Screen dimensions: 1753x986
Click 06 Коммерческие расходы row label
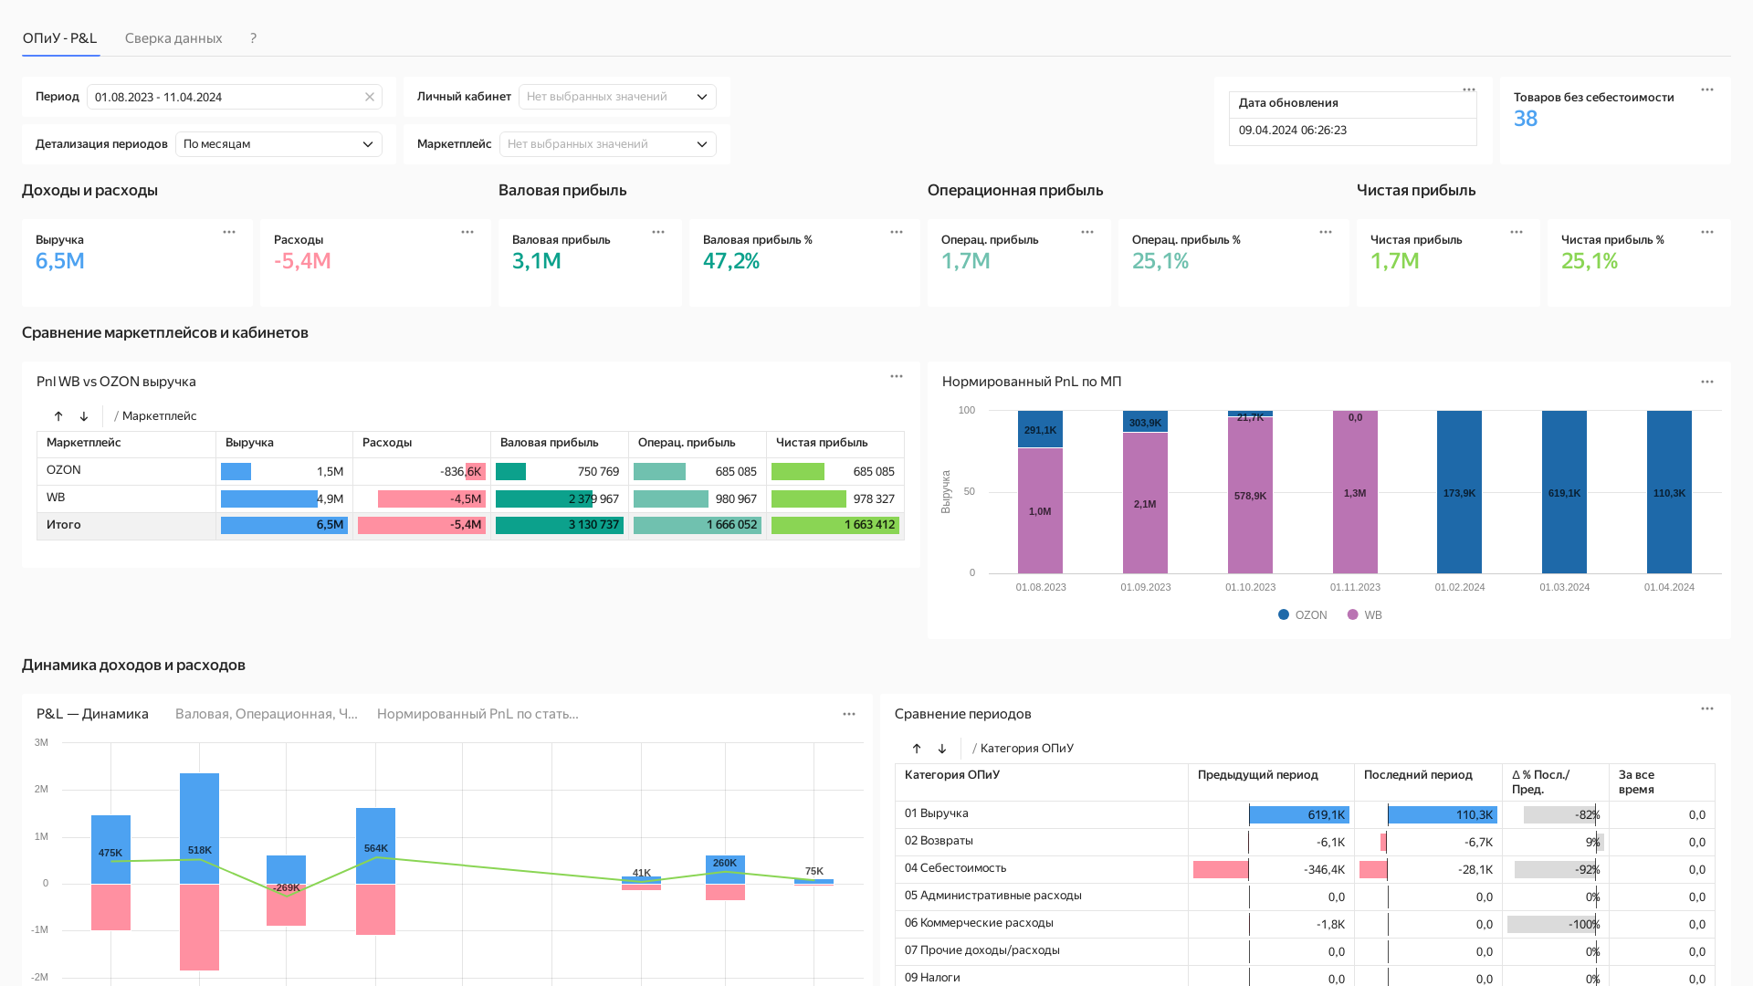click(x=979, y=923)
